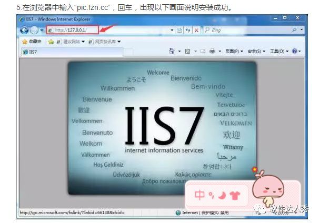Click the IE Forward navigation button
This screenshot has height=223, width=319.
(x=34, y=31)
